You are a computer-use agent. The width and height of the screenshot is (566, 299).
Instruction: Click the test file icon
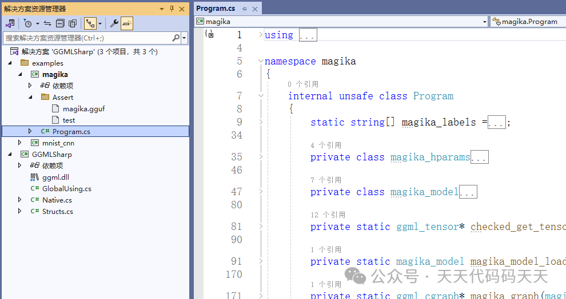point(55,120)
